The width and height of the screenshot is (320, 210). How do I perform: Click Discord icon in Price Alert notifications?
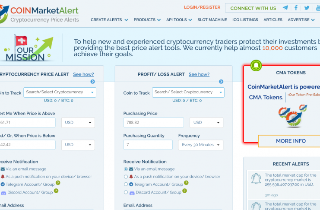point(3,193)
